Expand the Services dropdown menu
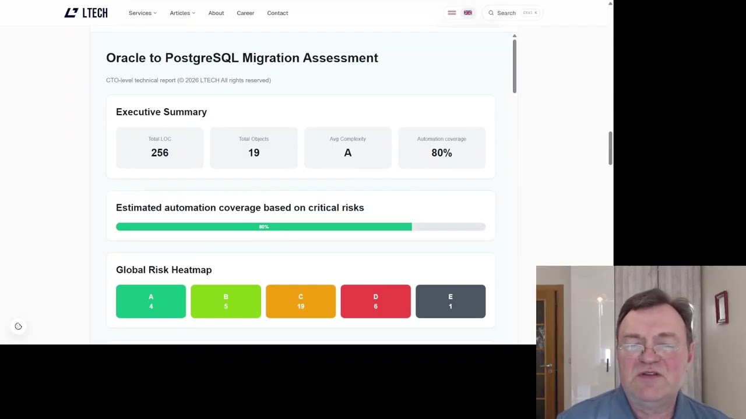Screen dimensions: 746x419 pos(143,13)
